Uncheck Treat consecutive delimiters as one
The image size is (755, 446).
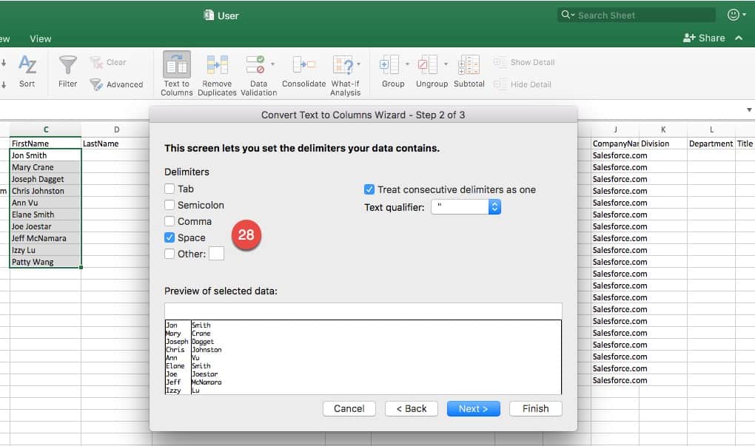coord(369,189)
